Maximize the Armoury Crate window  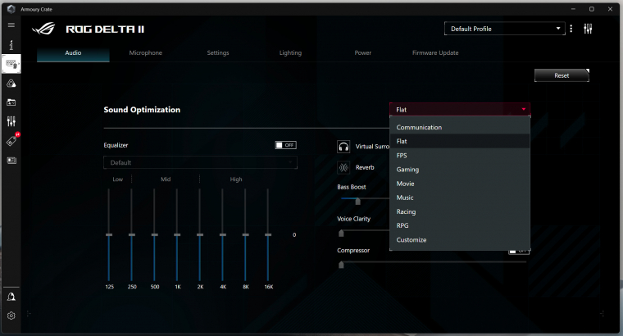pyautogui.click(x=592, y=9)
